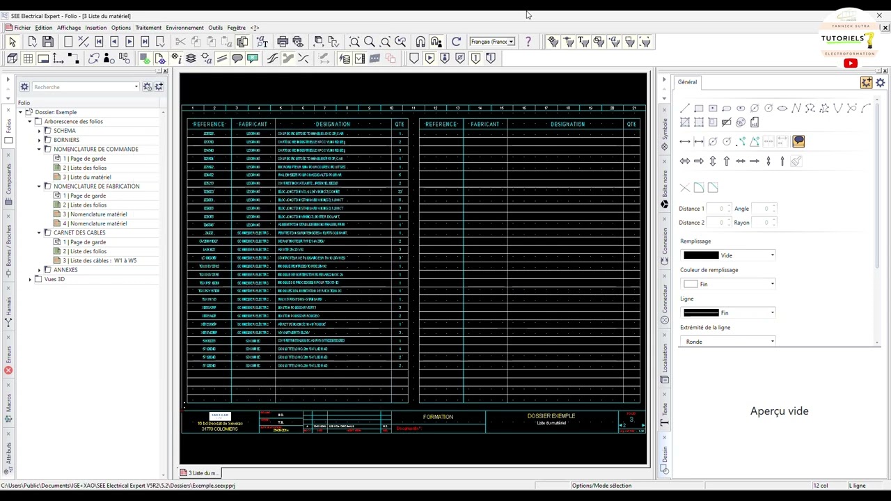Select the arrow selection tool

click(x=12, y=42)
